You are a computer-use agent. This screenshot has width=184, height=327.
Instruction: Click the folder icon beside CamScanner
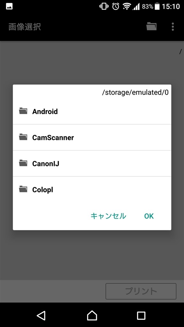(23, 137)
